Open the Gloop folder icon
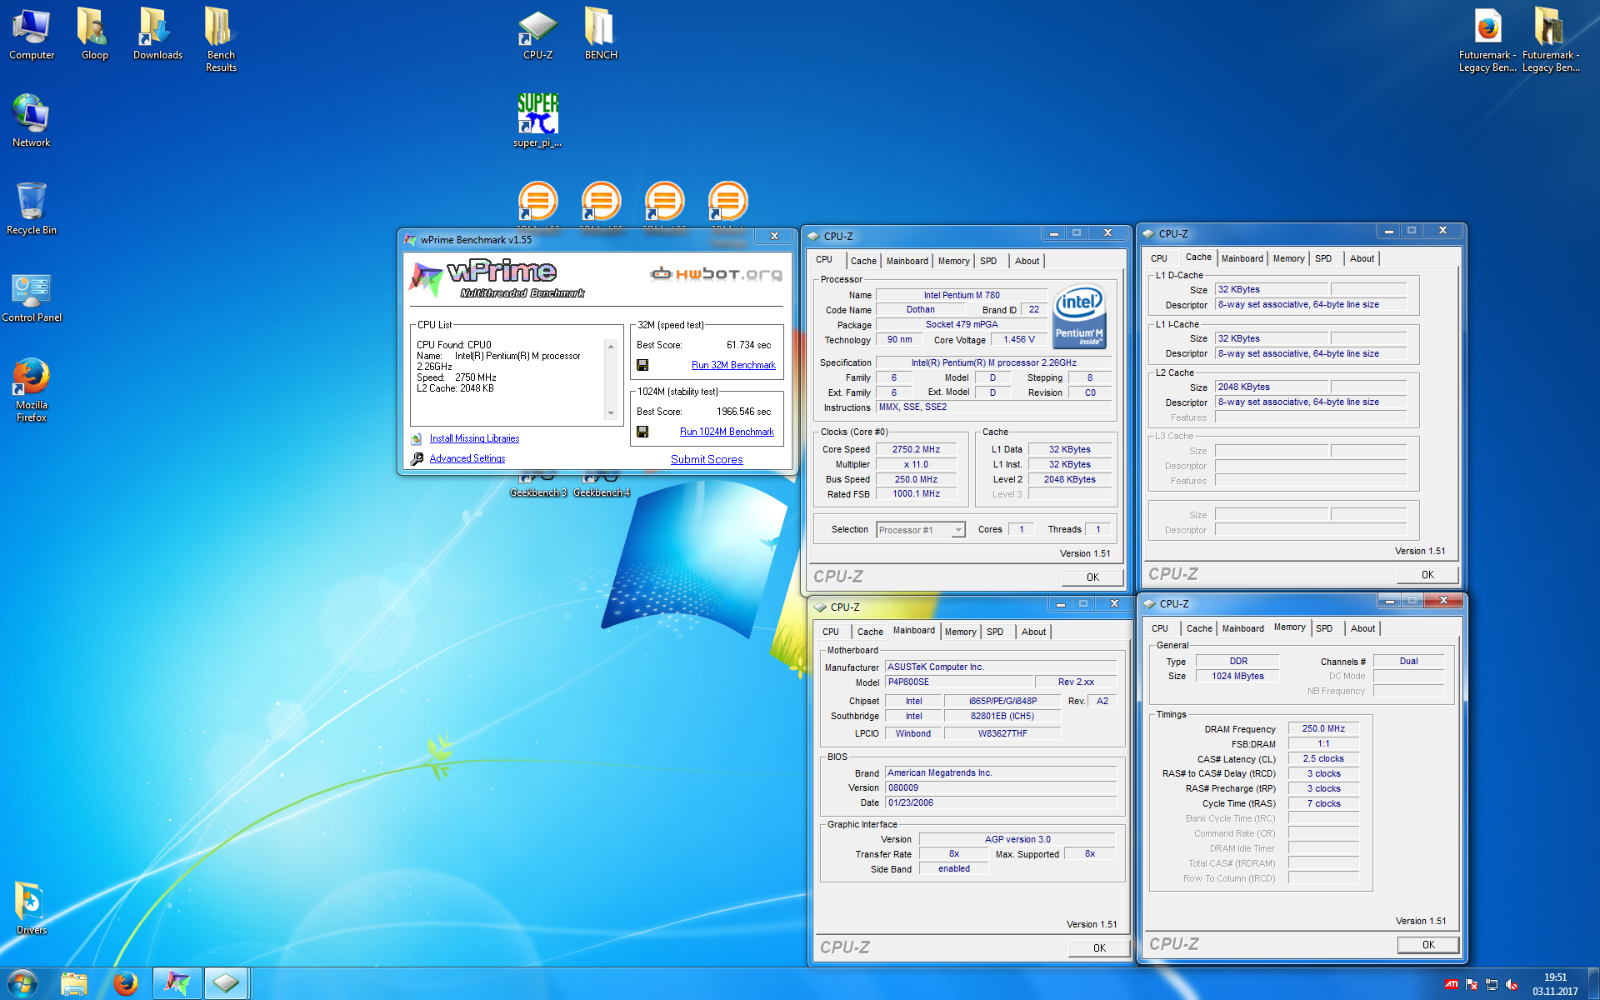 (x=94, y=34)
